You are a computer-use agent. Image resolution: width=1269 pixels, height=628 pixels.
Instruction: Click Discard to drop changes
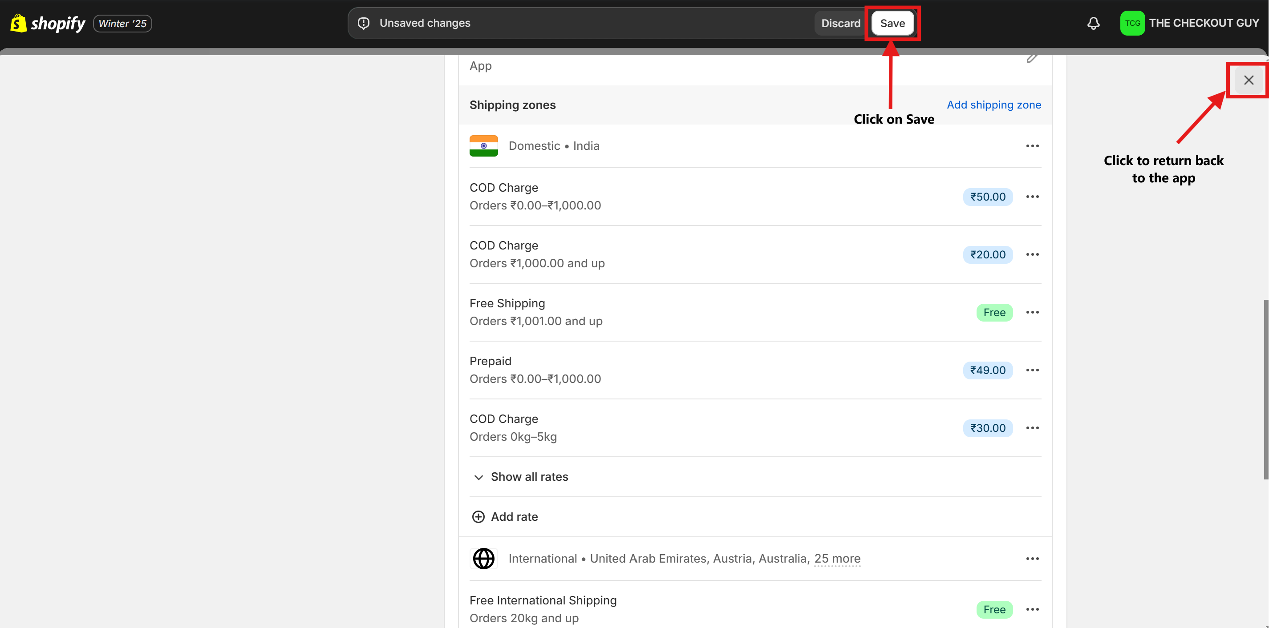[840, 23]
